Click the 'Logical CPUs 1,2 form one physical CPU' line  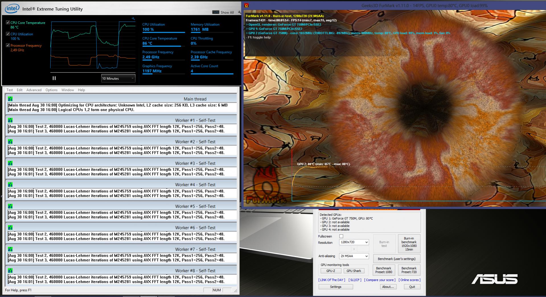coord(71,110)
